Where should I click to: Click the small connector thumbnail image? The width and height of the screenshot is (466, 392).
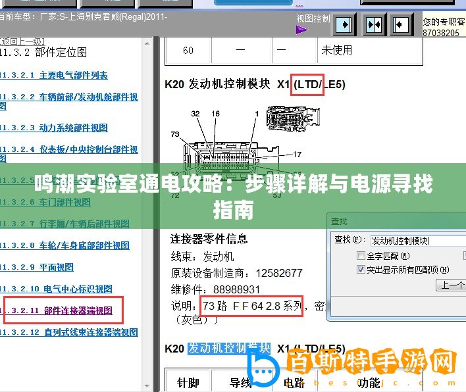tap(294, 118)
